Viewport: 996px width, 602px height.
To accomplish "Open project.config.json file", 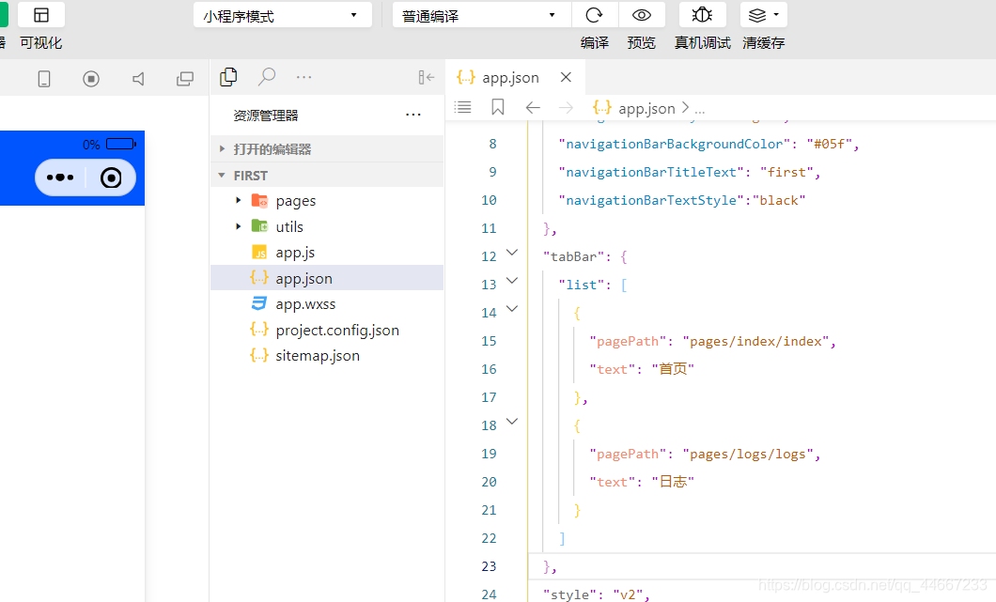I will (x=327, y=331).
